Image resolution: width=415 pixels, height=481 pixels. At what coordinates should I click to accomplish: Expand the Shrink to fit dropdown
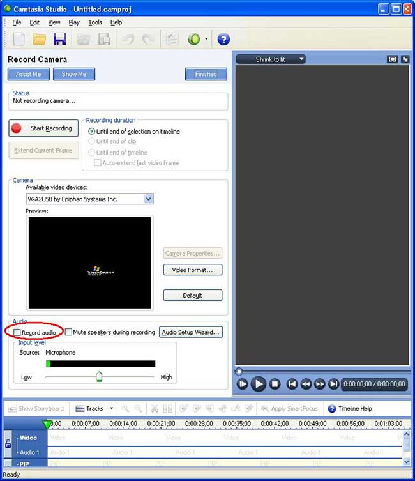(301, 59)
